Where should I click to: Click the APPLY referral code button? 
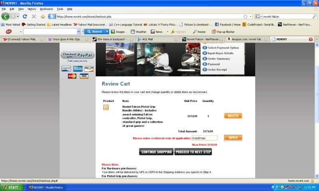pyautogui.click(x=233, y=138)
